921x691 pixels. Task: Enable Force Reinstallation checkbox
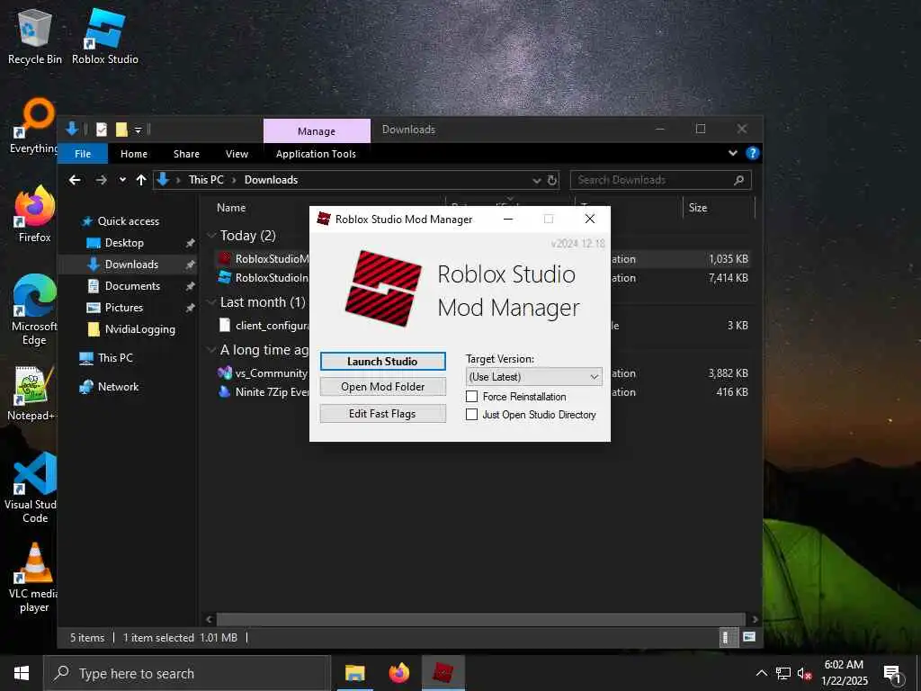tap(471, 397)
